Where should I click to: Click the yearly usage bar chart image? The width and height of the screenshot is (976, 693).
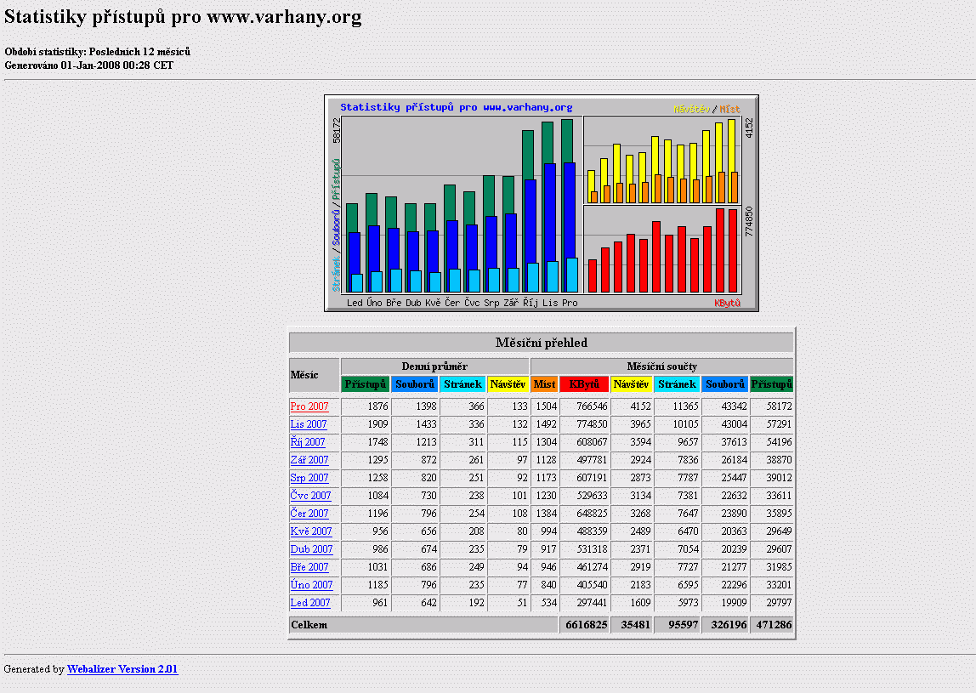[542, 203]
